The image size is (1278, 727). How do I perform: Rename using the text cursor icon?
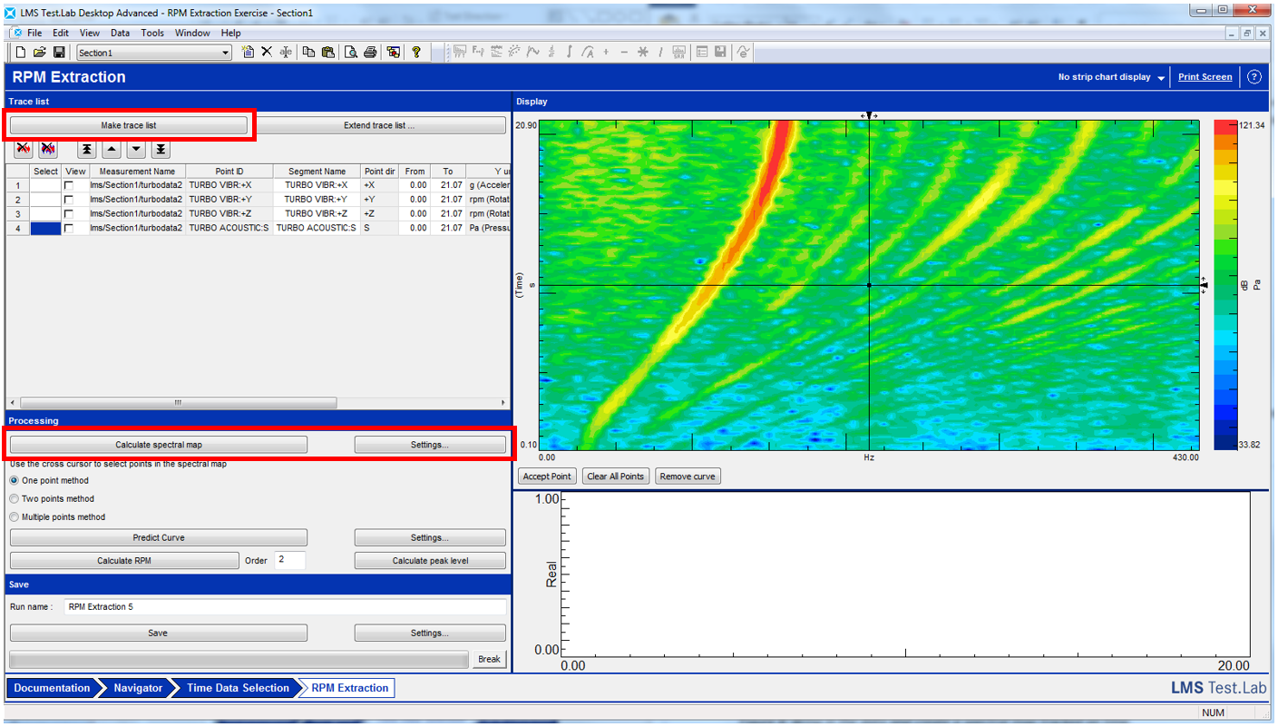(286, 53)
